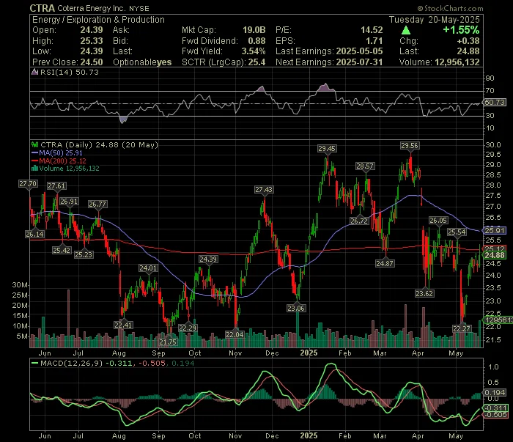Click the green up-arrow change indicator

tap(406, 31)
